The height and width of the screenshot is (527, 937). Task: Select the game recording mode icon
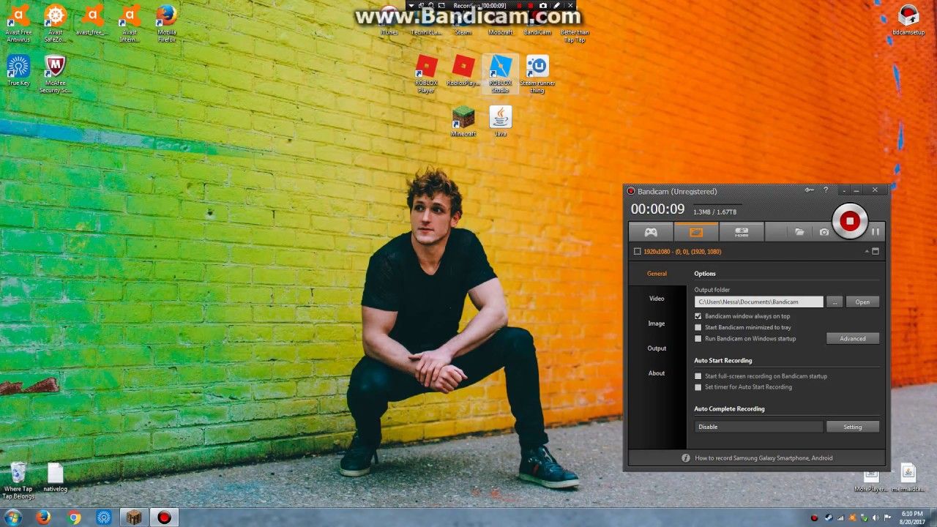click(651, 232)
